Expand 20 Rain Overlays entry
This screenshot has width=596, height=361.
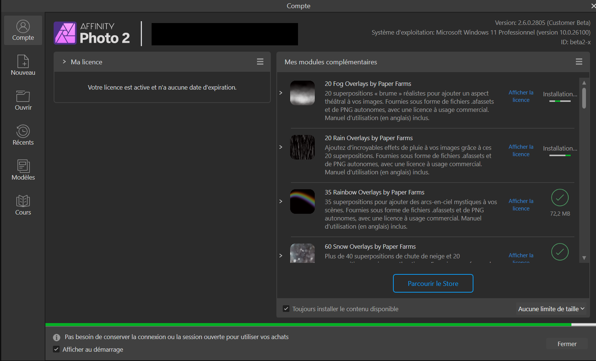coord(281,147)
